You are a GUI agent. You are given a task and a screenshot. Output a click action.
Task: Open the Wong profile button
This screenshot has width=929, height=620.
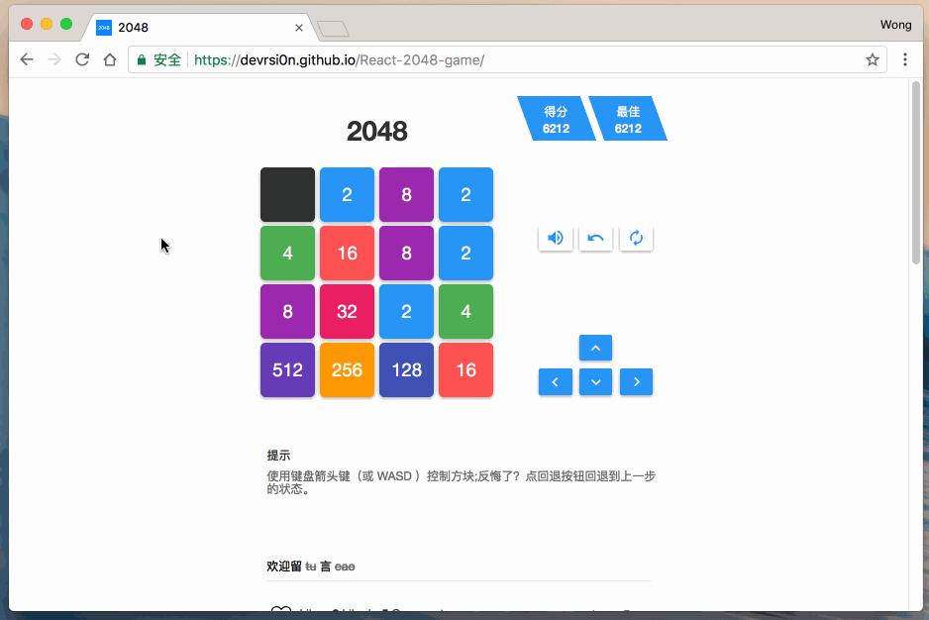895,25
